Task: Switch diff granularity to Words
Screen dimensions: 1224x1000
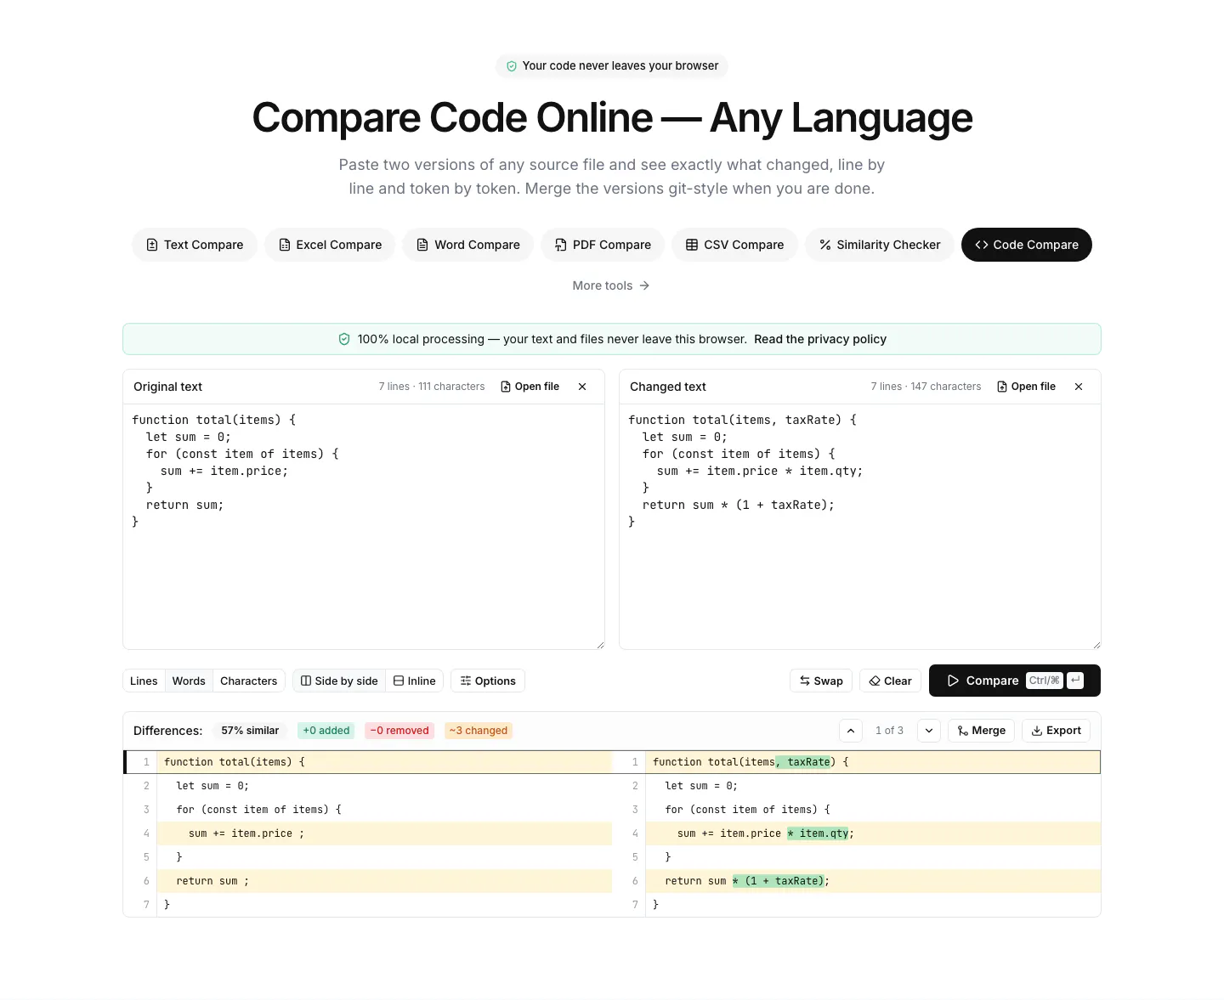Action: click(189, 681)
